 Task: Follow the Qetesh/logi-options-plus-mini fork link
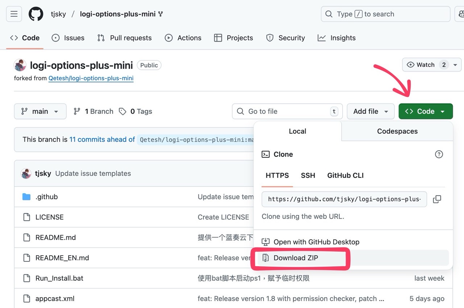coord(91,78)
